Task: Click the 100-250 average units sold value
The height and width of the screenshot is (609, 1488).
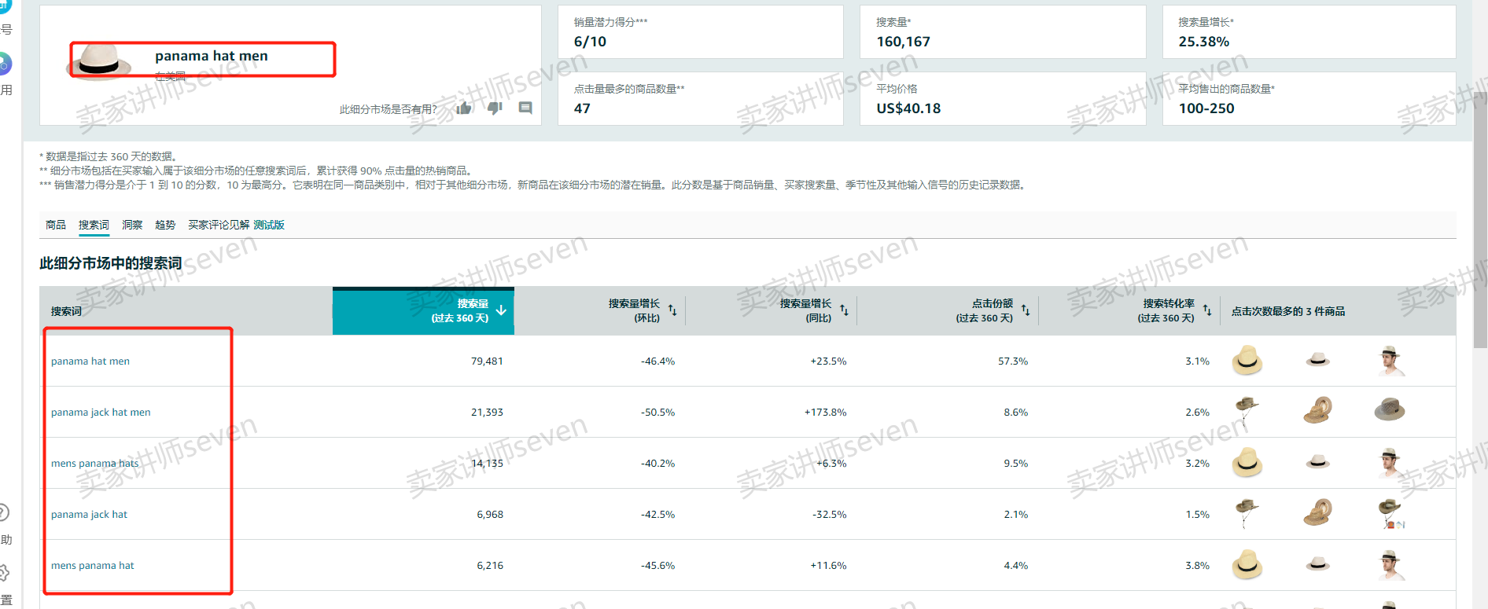Action: tap(1206, 108)
